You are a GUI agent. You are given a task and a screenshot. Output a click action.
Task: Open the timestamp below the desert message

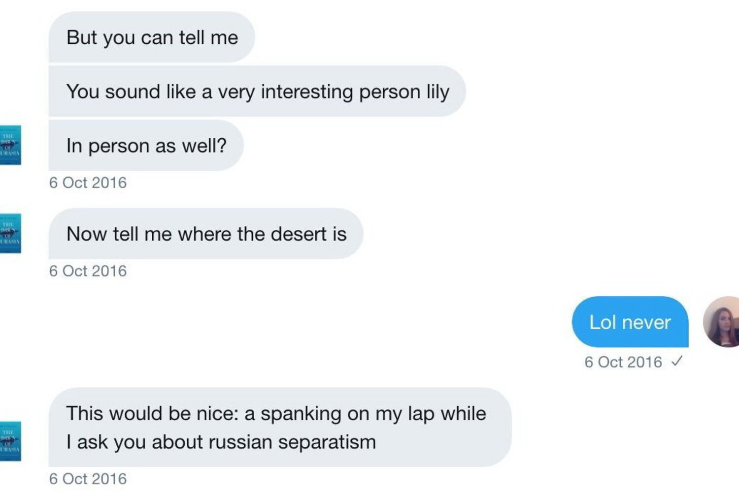tap(88, 271)
